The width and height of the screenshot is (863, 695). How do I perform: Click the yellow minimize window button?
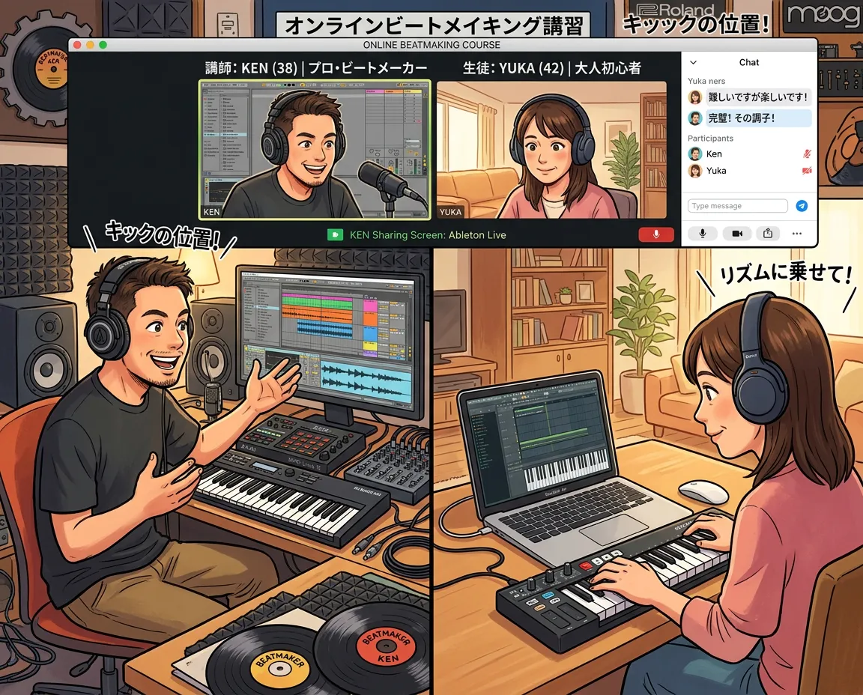(90, 45)
